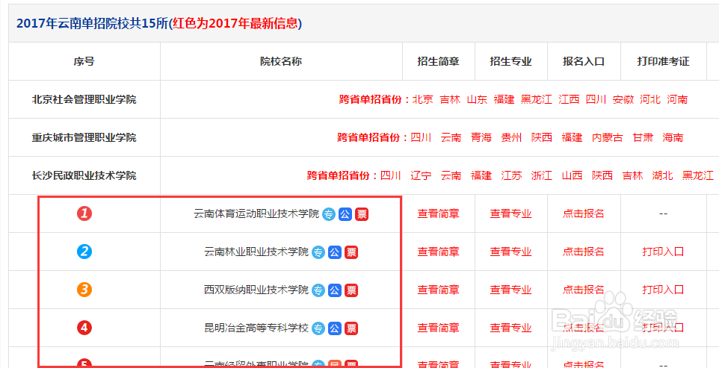Viewport: 719px width, 368px height.
Task: View 查看简章 for 云南林业职业技术学院
Action: click(439, 252)
